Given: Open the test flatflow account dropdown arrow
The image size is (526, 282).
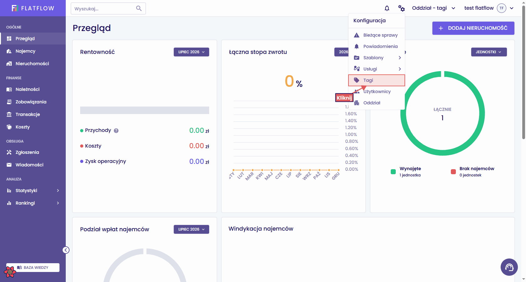Looking at the screenshot, I should point(512,8).
